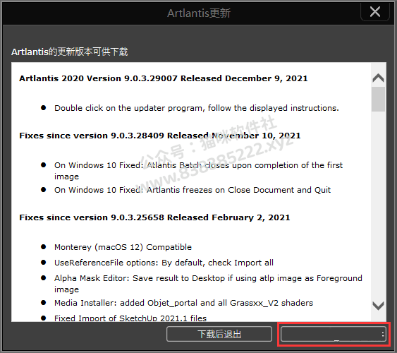Click the 'Monterey (macOS 12) Compatible' line
The height and width of the screenshot is (353, 397).
123,247
